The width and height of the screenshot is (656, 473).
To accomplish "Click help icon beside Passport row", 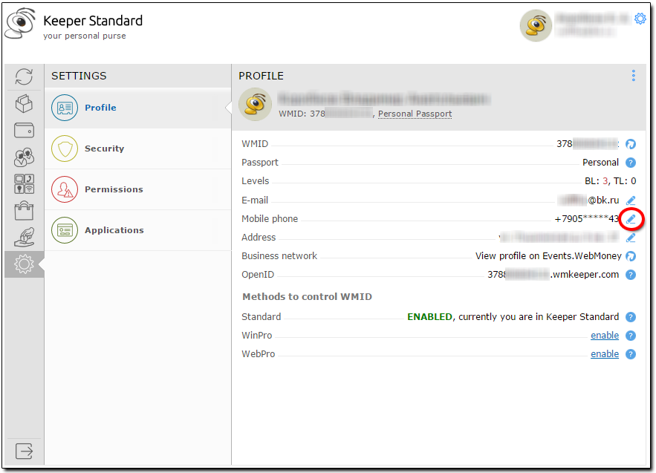I will coord(631,163).
